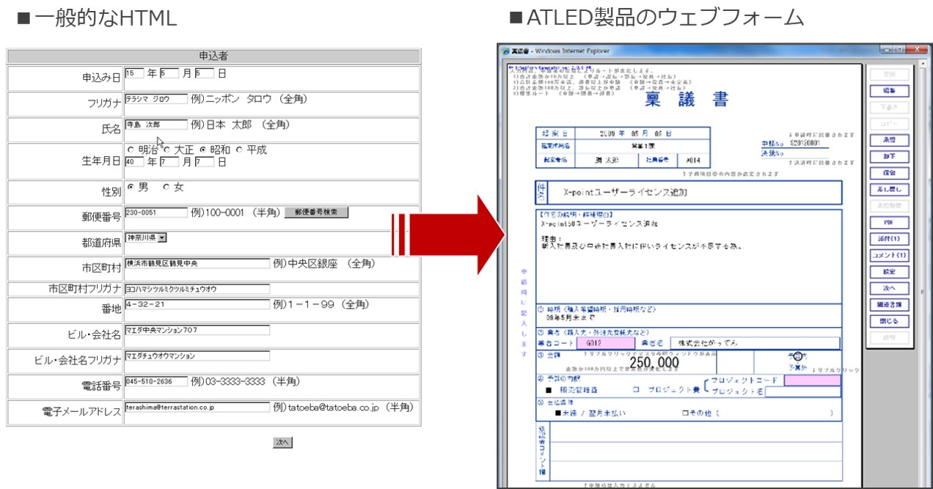
Task: Click the 申込者 table header
Action: (x=213, y=56)
